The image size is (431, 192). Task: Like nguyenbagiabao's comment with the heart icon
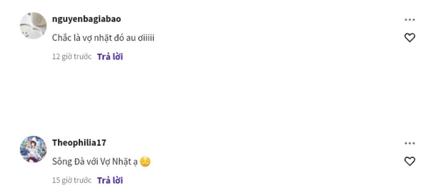(x=409, y=38)
